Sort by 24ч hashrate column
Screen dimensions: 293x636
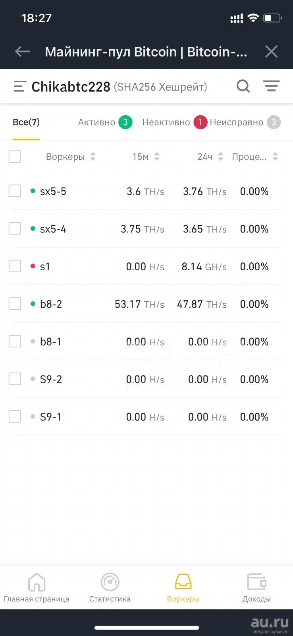tap(221, 157)
